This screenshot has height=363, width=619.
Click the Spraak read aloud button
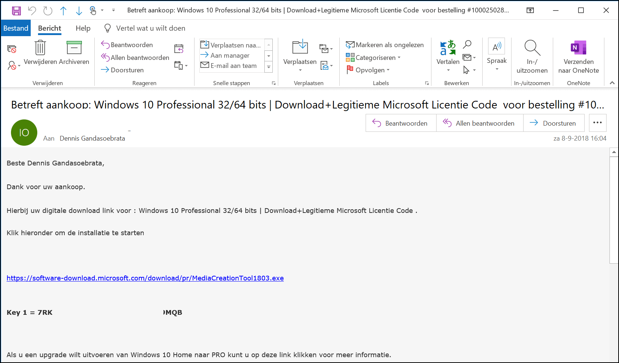pos(497,55)
